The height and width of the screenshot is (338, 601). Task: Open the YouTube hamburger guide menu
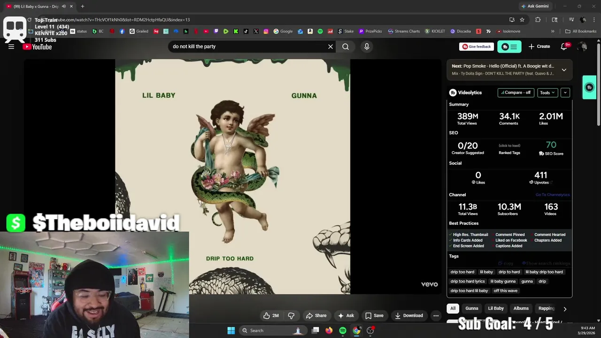[x=11, y=46]
